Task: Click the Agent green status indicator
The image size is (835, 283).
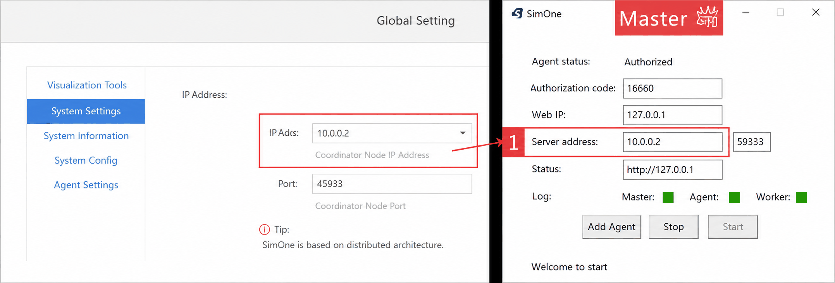Action: click(734, 197)
